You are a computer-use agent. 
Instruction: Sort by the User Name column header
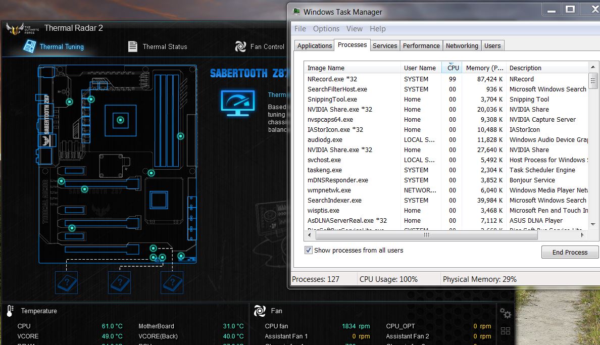[x=421, y=68]
